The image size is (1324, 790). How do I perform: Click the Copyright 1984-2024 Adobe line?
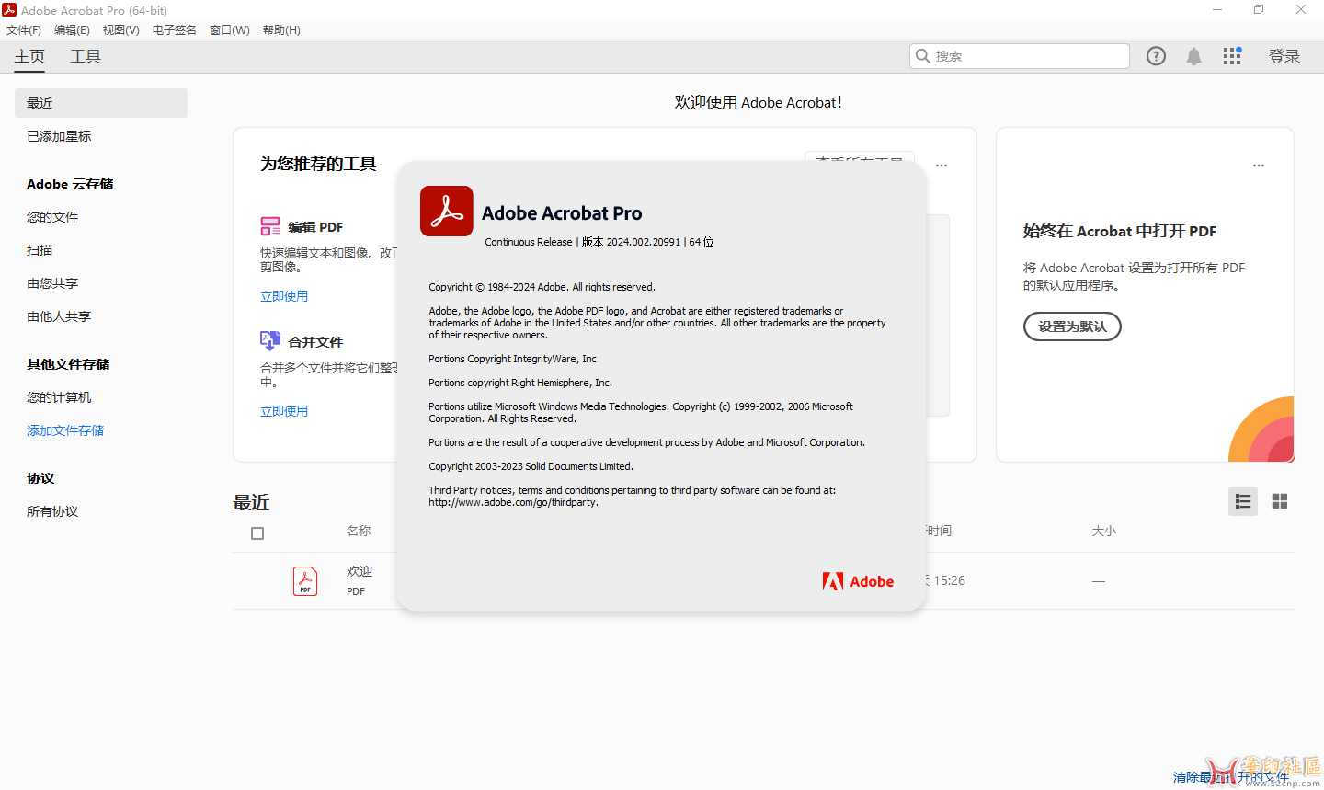click(542, 287)
